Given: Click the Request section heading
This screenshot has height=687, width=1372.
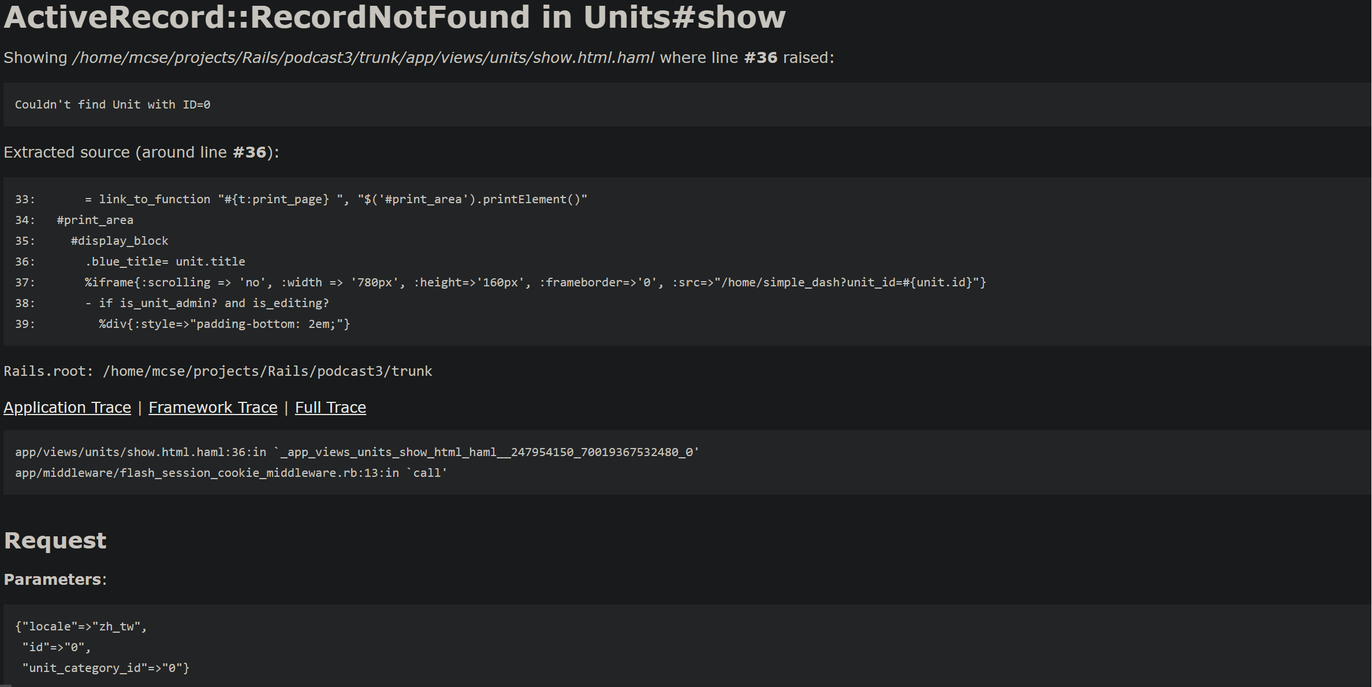Looking at the screenshot, I should click(55, 541).
